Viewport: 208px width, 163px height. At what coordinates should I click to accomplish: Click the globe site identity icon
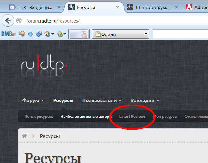tap(19, 20)
